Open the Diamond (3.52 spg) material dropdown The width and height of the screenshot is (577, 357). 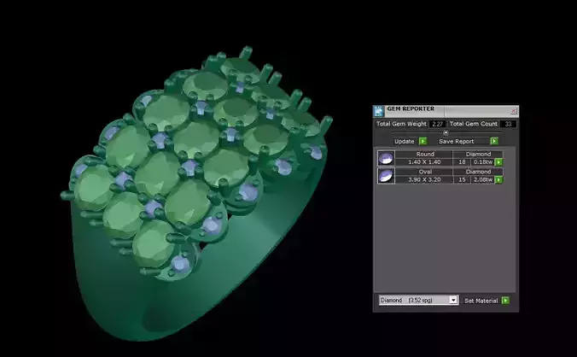coord(418,301)
